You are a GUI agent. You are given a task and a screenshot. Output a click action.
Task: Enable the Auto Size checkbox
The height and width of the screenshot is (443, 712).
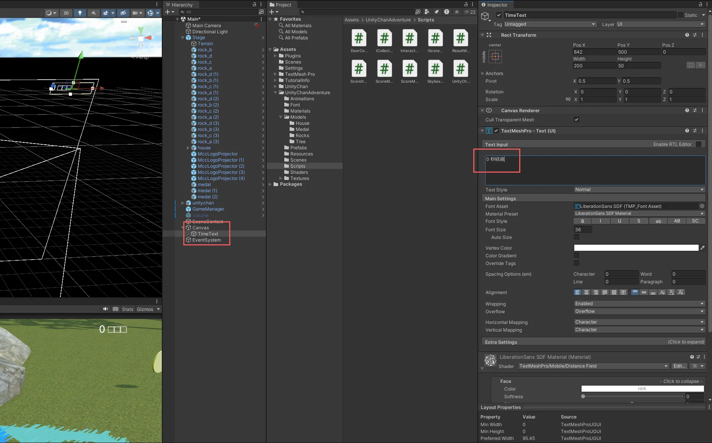[577, 237]
